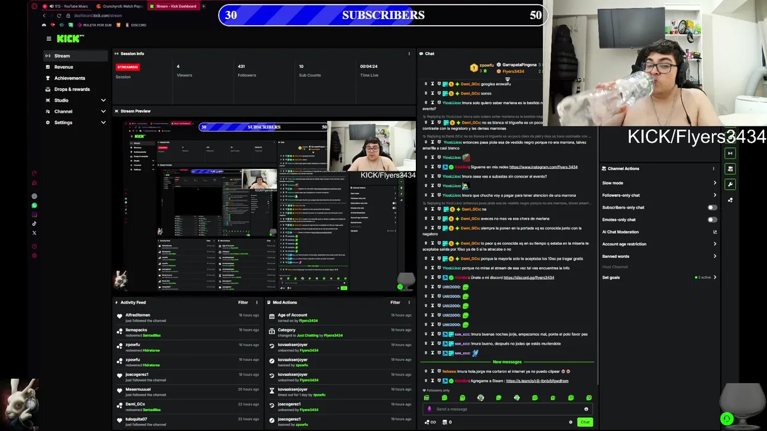Jump to New messages in chat
This screenshot has height=431, width=767.
tap(507, 362)
